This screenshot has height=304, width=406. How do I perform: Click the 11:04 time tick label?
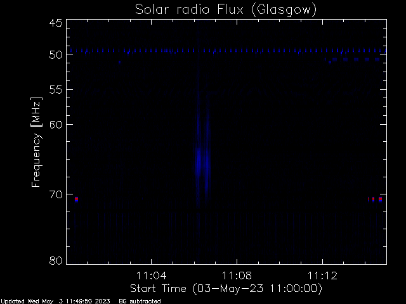(x=151, y=275)
